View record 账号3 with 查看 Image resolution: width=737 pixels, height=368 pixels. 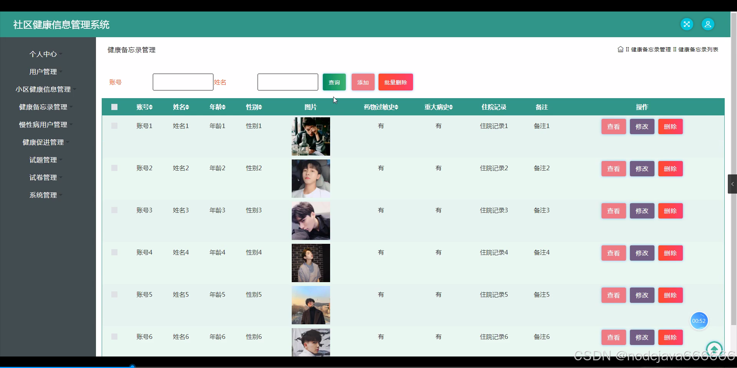pos(614,211)
